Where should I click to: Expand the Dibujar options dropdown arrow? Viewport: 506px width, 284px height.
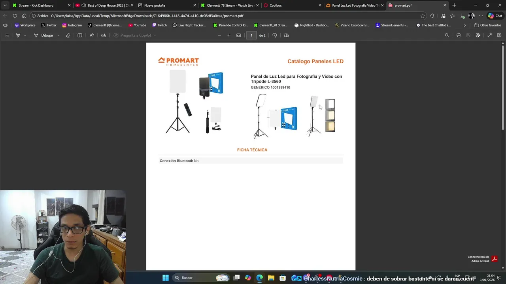click(59, 35)
